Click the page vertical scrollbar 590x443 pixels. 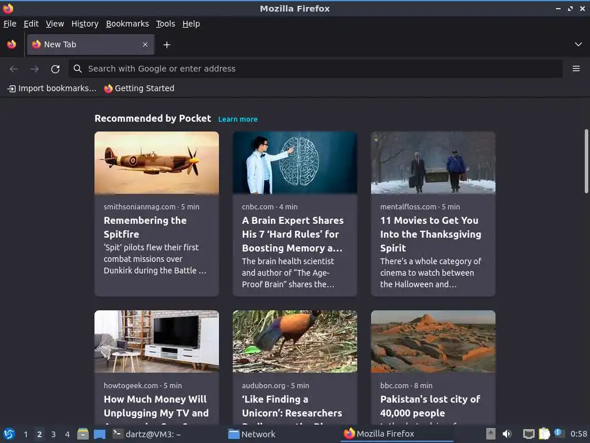click(x=586, y=162)
